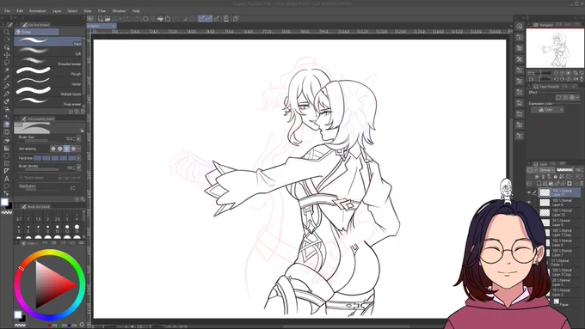This screenshot has height=329, width=585.
Task: Click the Fill icon in command bar
Action: [160, 19]
